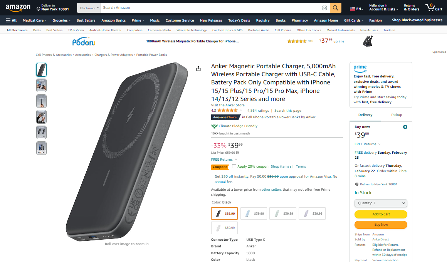Open the camera visual search icon
The width and height of the screenshot is (447, 262).
pos(324,8)
